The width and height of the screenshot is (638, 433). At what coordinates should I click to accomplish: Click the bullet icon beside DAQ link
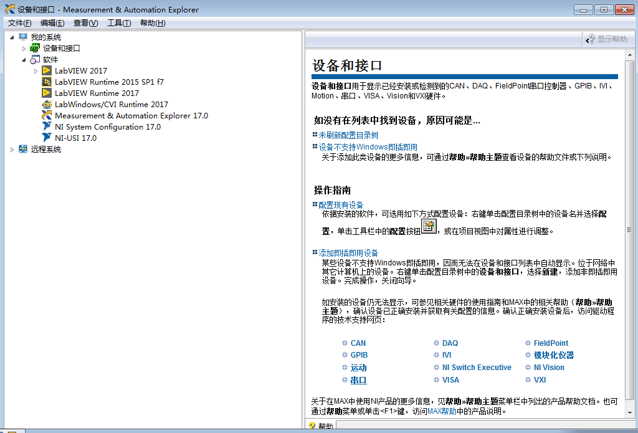tap(436, 343)
